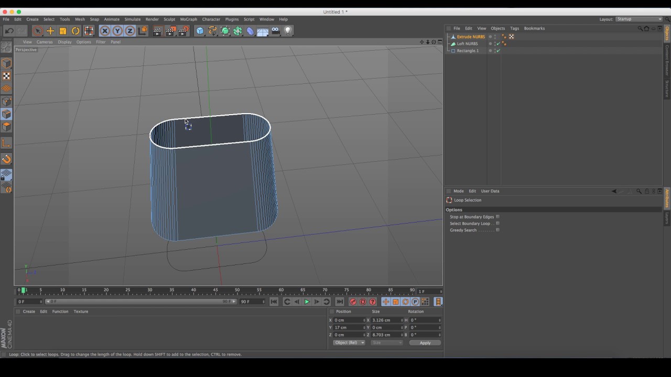
Task: Click the Light bulb icon
Action: [287, 31]
